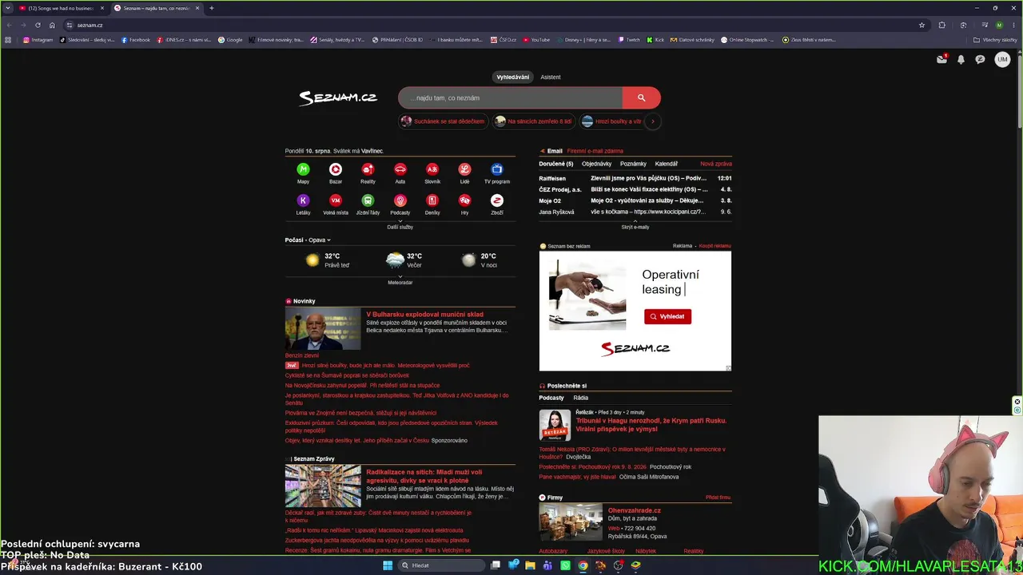The height and width of the screenshot is (575, 1023).
Task: Open the Twitch bookmark
Action: coord(629,40)
